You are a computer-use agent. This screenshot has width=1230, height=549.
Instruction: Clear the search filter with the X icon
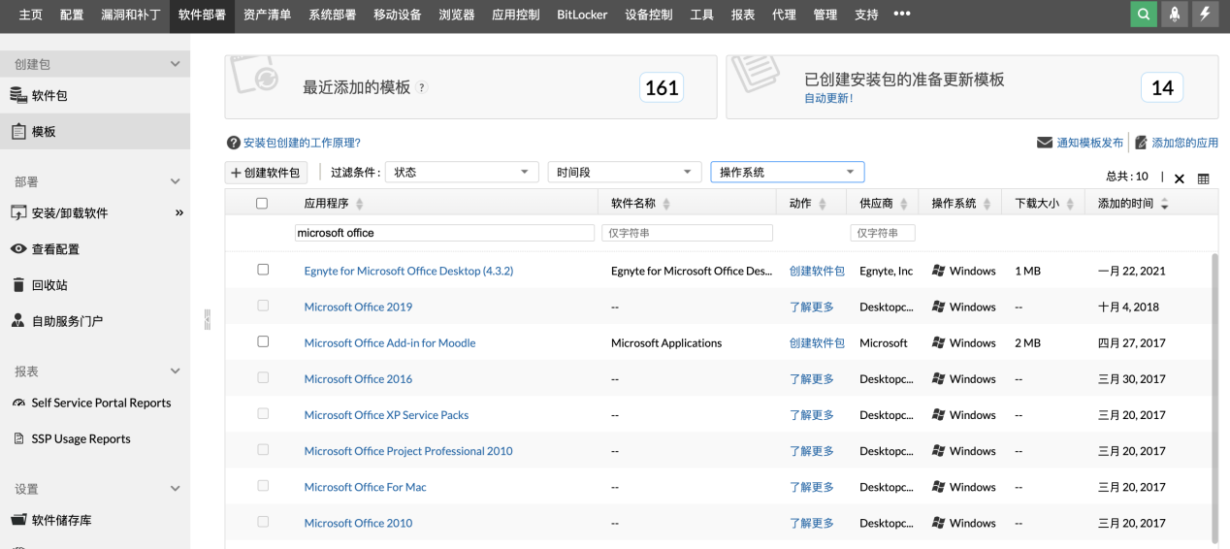point(1180,178)
